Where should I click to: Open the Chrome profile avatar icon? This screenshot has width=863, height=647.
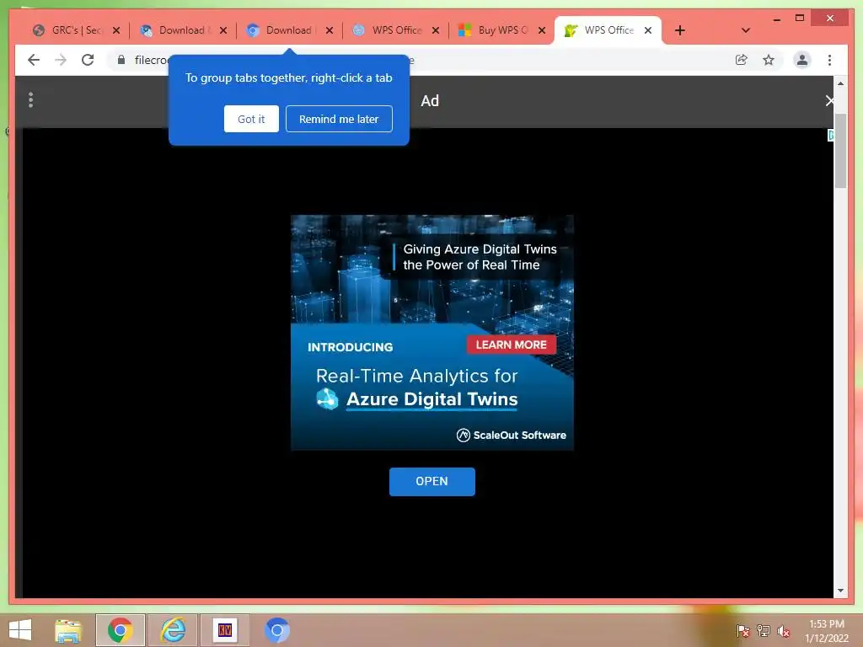click(802, 60)
